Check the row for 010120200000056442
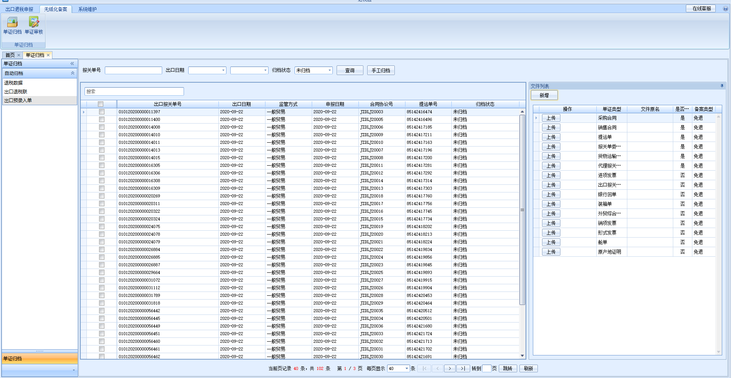The image size is (731, 378). coord(101,311)
